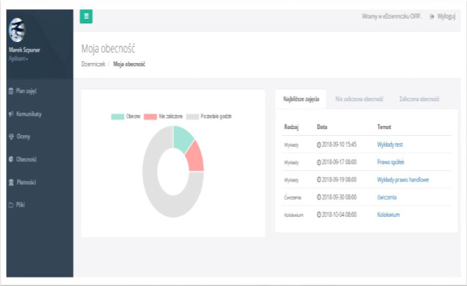Viewport: 467px width, 286px height.
Task: Click the 2018-09-17 08:00 date cell
Action: [x=336, y=162]
